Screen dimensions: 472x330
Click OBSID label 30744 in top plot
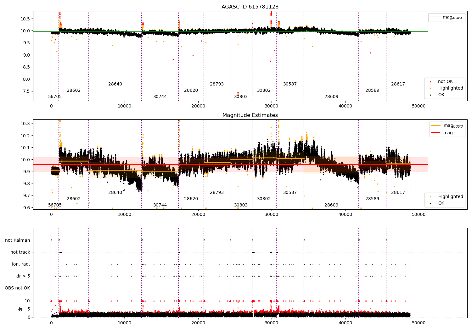coord(160,97)
